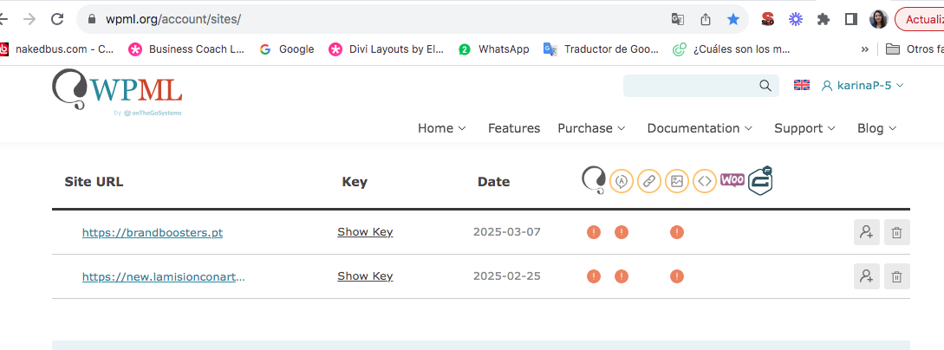Viewport: 944px width, 350px height.
Task: Open the https://new.lamisionconart site link
Action: pyautogui.click(x=164, y=276)
